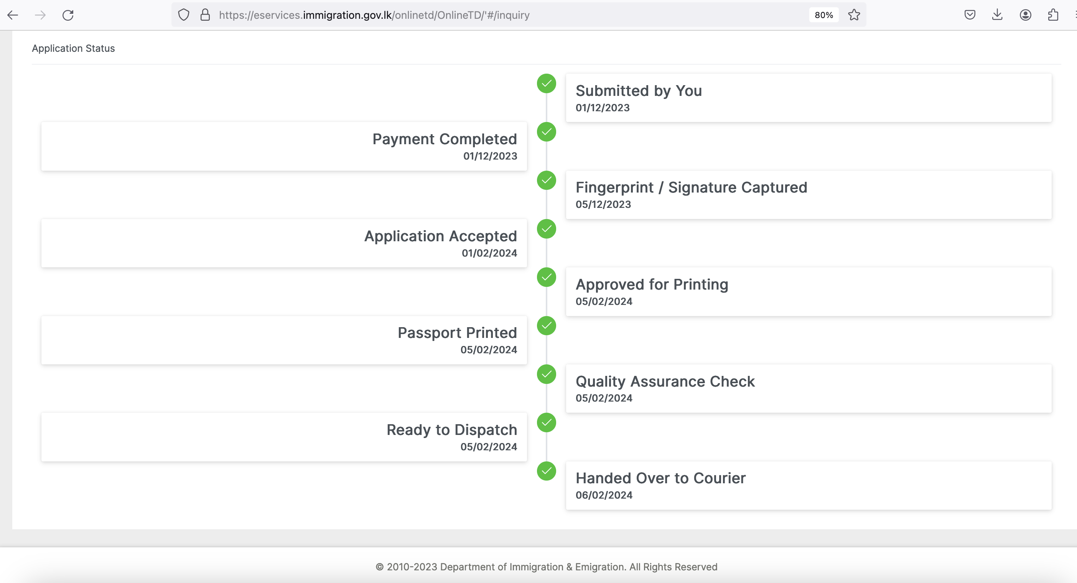Go back using the browser back arrow
Screen dimensions: 1077x583
tap(13, 15)
